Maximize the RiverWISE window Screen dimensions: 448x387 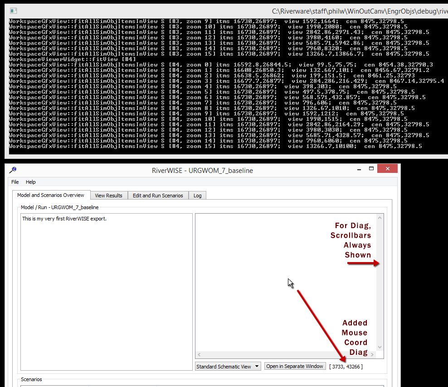pos(371,168)
